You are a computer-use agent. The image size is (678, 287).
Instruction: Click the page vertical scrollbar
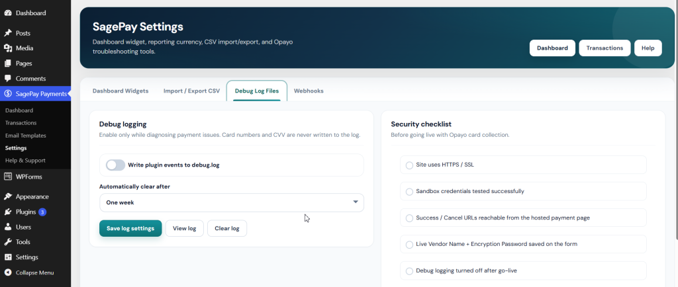[676, 121]
